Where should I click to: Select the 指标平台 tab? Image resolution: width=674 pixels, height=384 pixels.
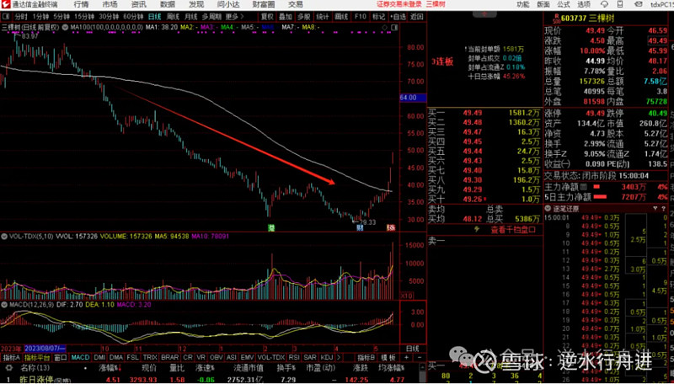point(37,357)
